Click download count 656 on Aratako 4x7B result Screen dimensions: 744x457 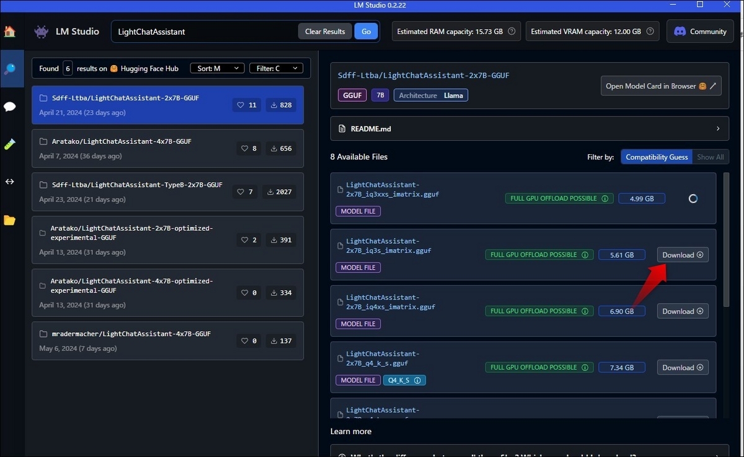click(280, 148)
